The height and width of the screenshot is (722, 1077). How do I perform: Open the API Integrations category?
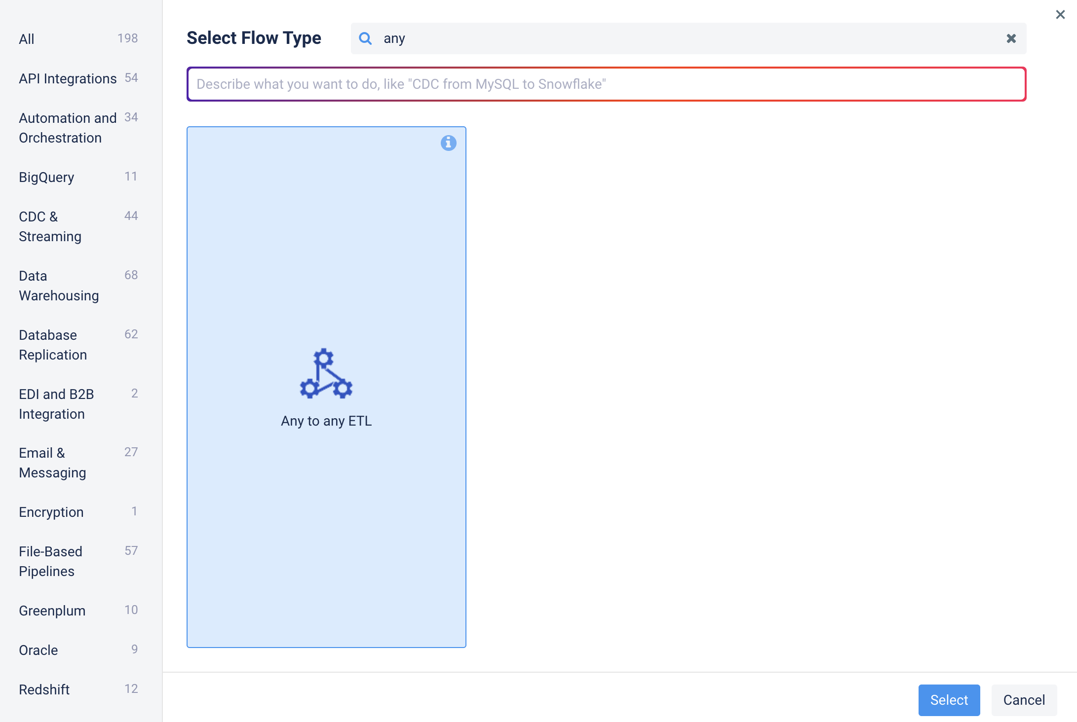pyautogui.click(x=68, y=78)
